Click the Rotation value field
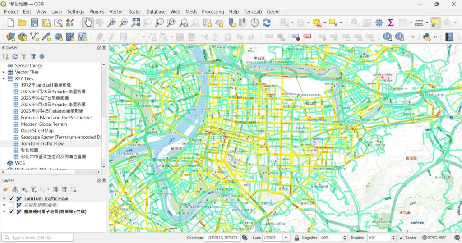This screenshot has width=462, height=243. [379, 238]
